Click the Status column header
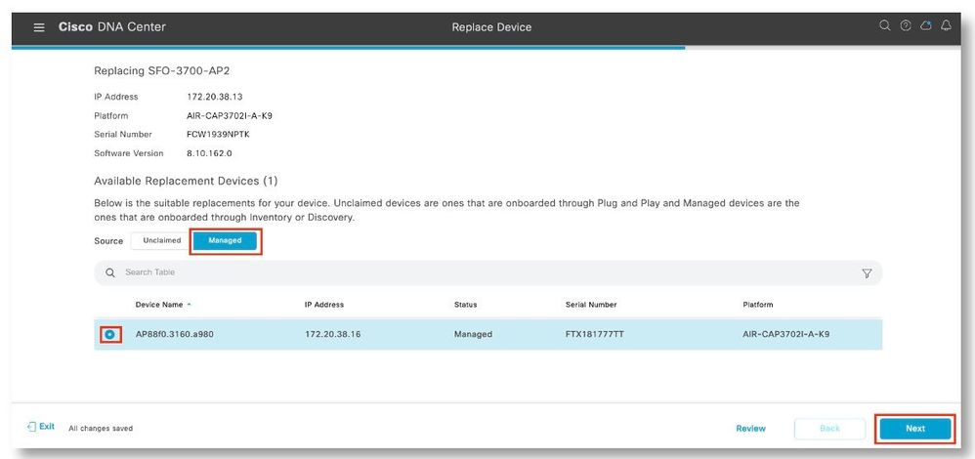 click(465, 305)
